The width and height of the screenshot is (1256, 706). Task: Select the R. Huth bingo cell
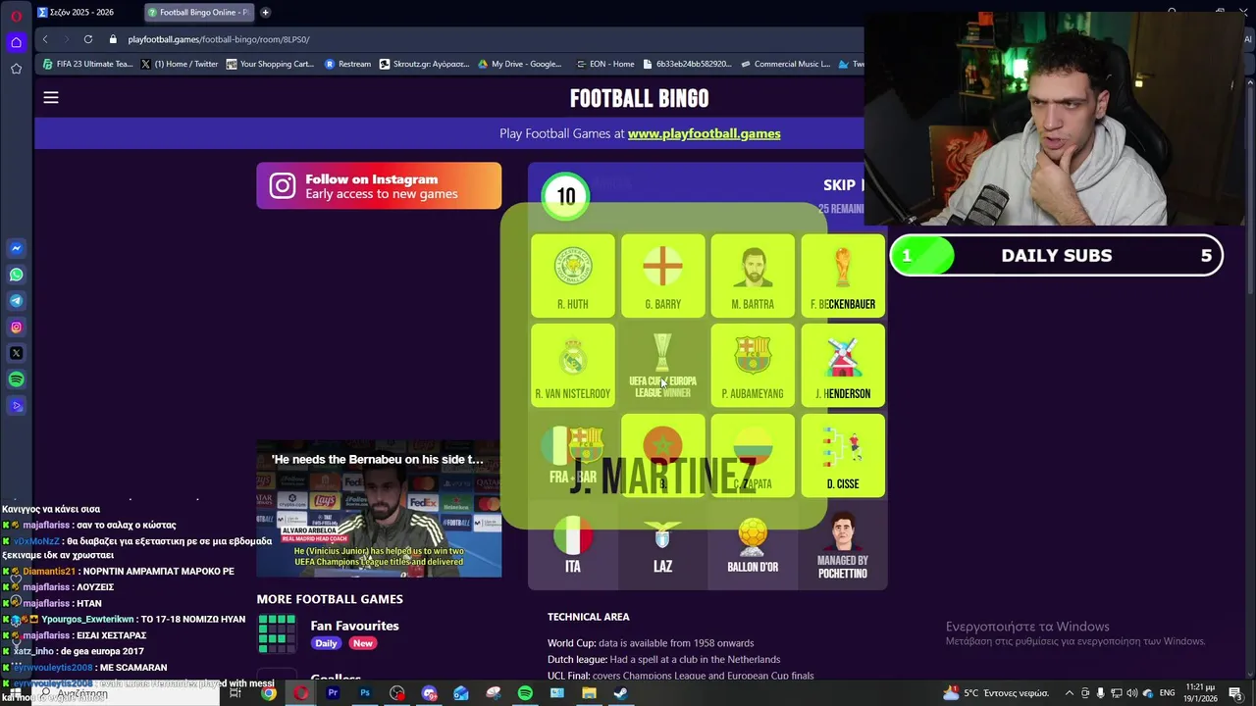coord(573,276)
